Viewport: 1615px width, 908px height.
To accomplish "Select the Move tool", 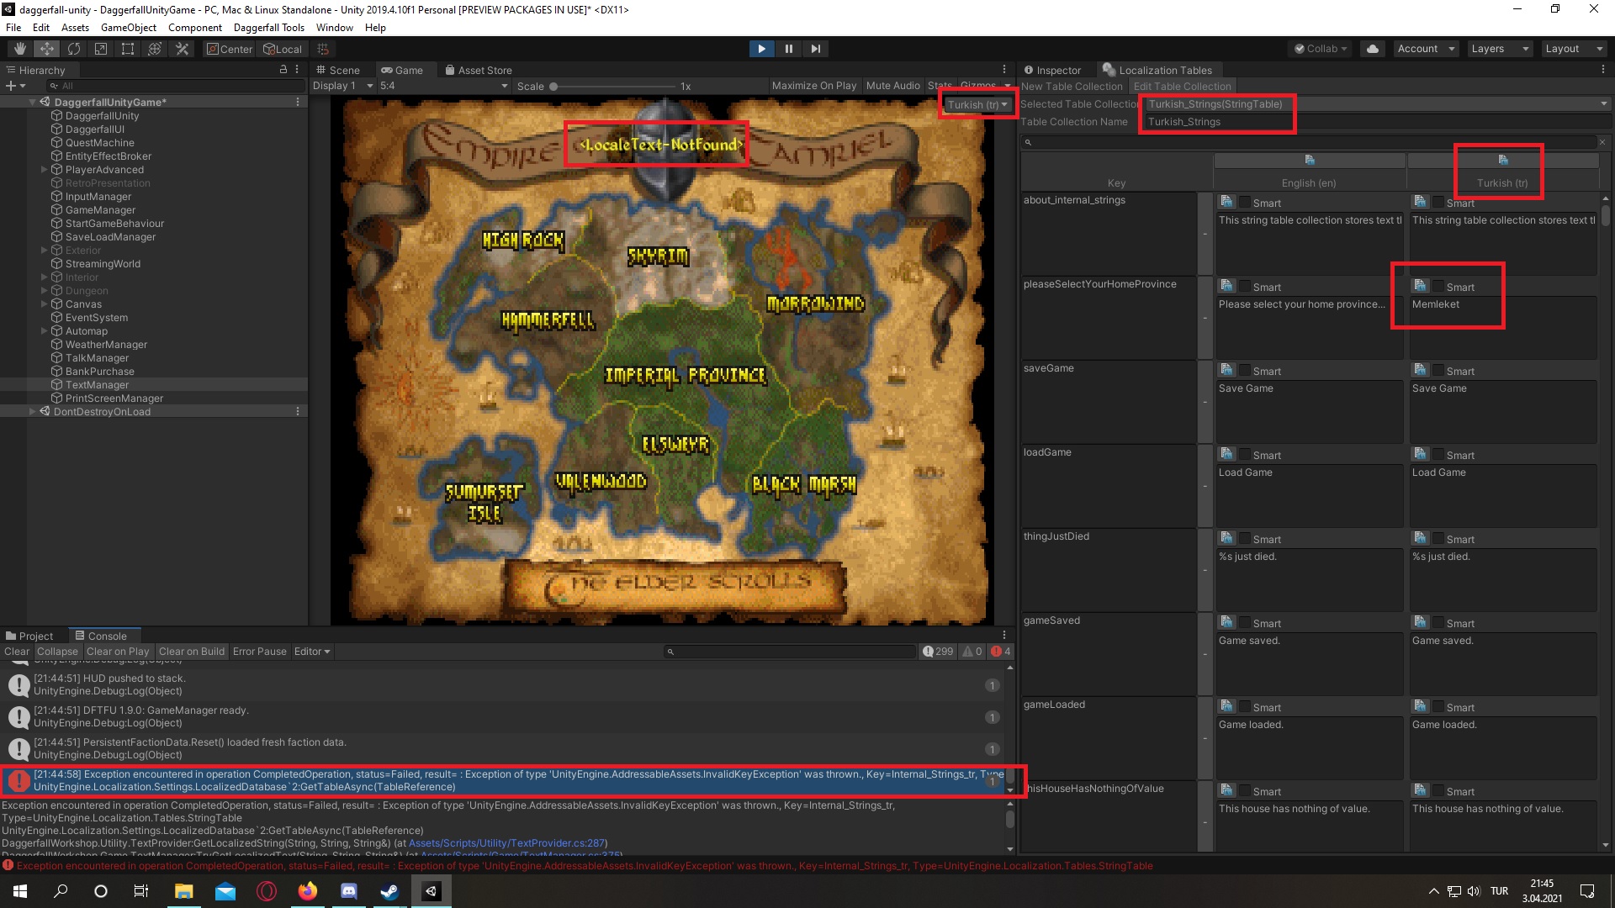I will 47,49.
